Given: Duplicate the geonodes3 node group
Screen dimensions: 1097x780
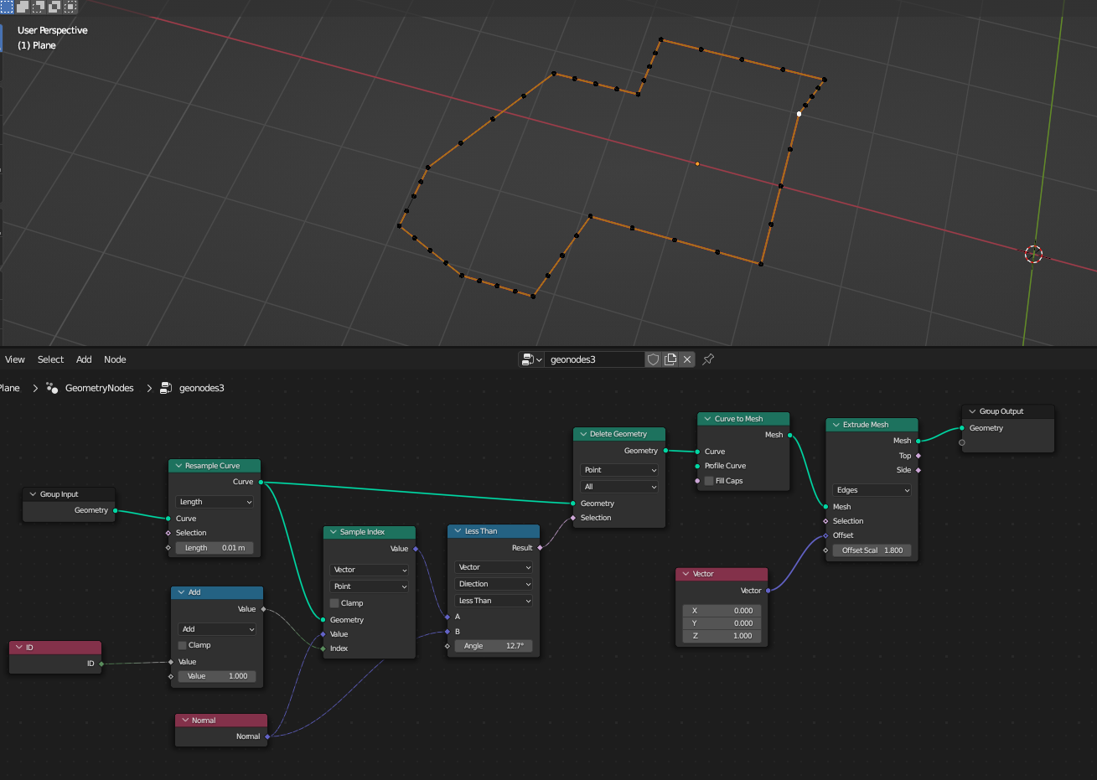Looking at the screenshot, I should click(670, 359).
